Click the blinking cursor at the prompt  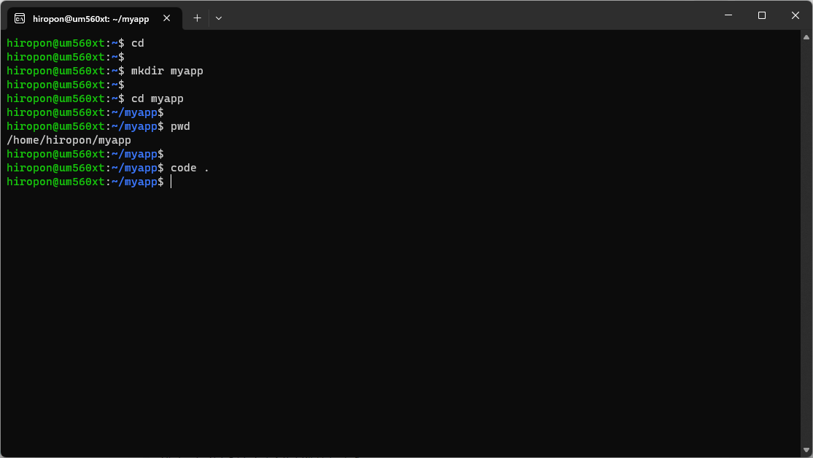pos(171,182)
